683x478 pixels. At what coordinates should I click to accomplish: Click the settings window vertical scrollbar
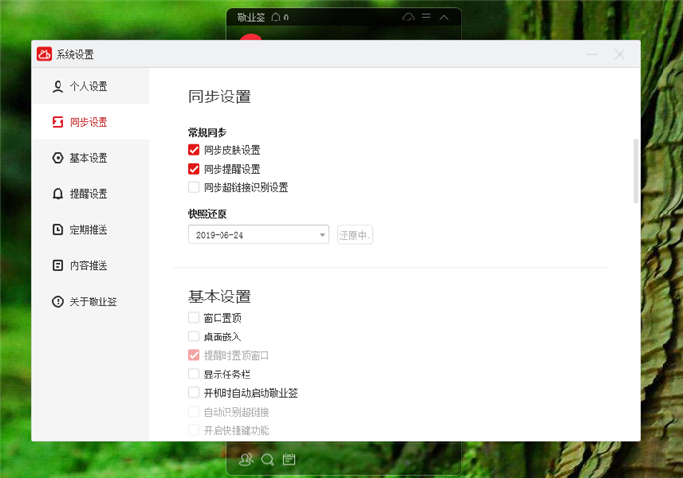tap(636, 171)
